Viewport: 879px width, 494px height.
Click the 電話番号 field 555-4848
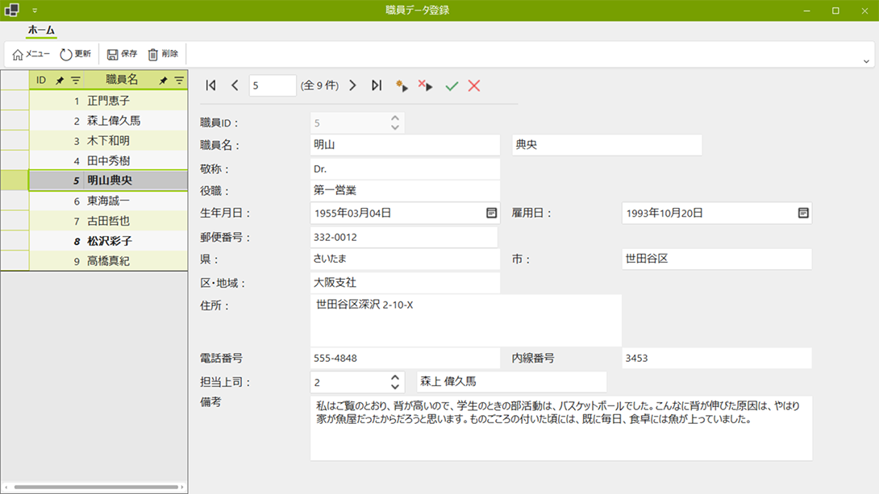tap(405, 358)
